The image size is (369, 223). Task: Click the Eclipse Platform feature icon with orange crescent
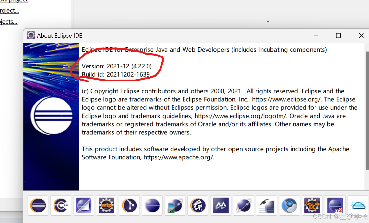pyautogui.click(x=38, y=205)
